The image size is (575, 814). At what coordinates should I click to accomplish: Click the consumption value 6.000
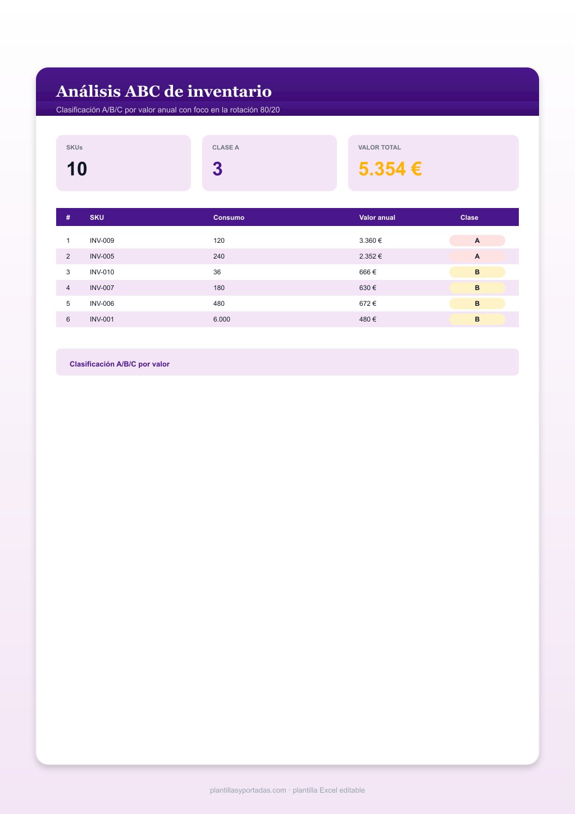click(x=222, y=319)
